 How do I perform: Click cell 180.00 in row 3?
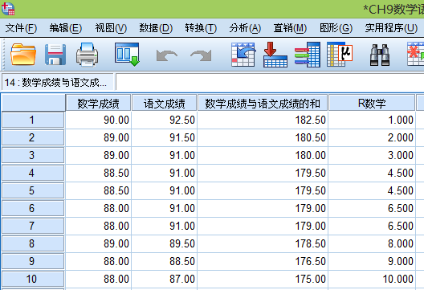point(263,155)
